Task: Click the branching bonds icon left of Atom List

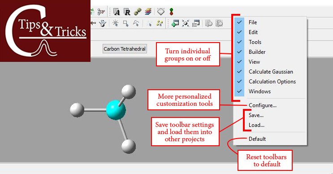Action: click(101, 12)
